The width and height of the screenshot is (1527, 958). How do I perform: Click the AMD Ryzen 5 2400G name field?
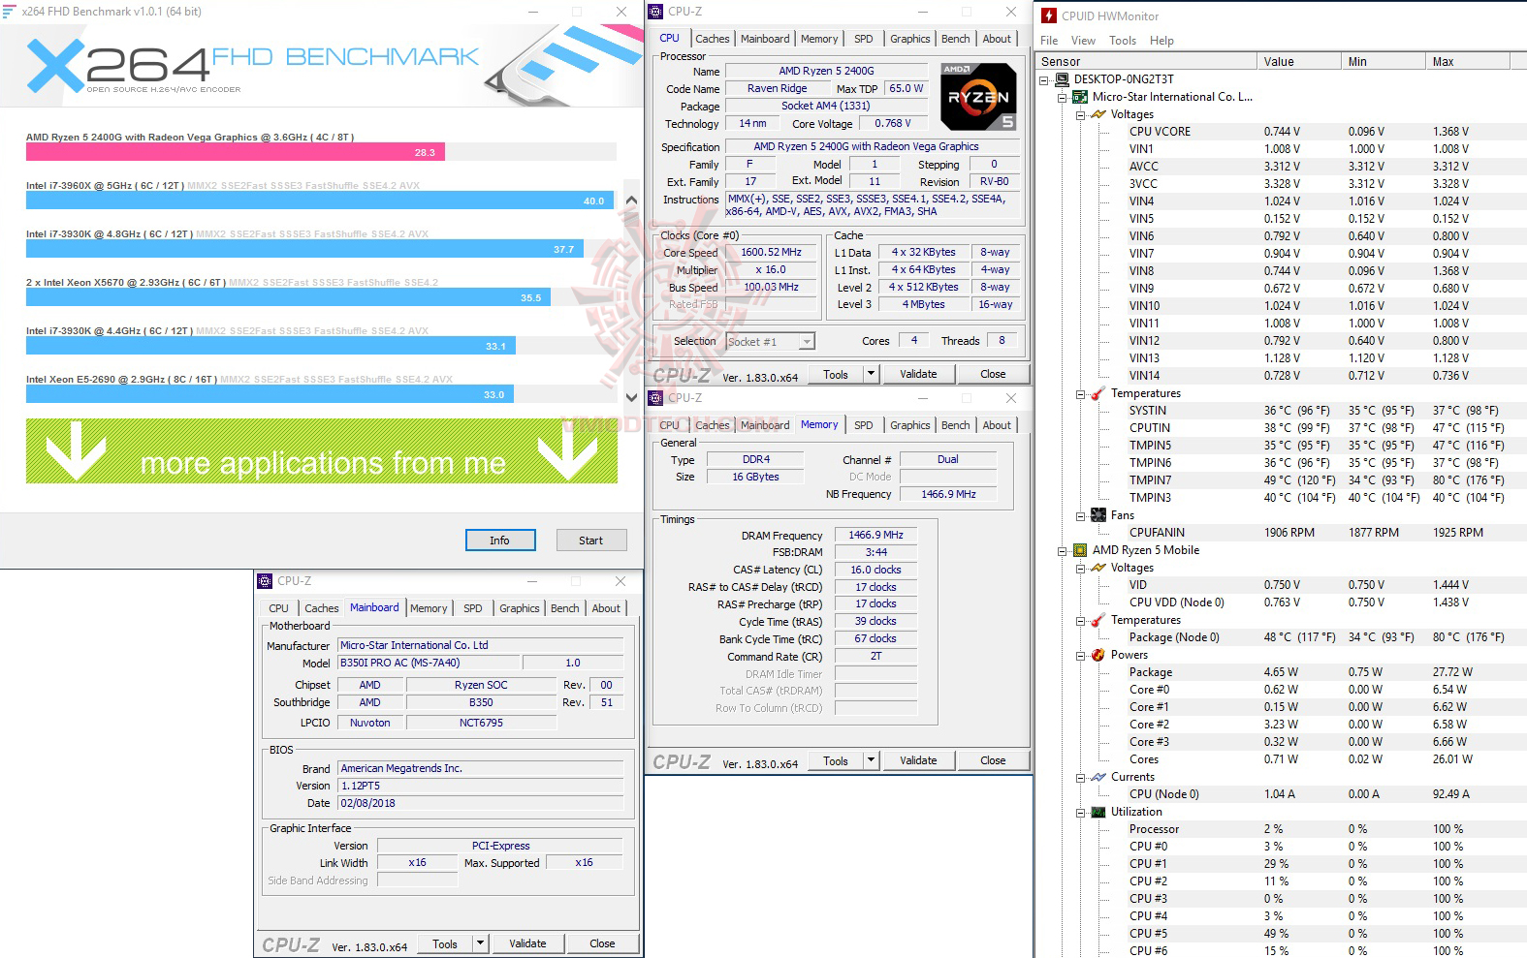tap(826, 71)
